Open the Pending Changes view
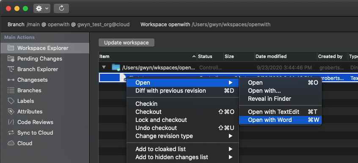This screenshot has height=163, width=358. [x=45, y=59]
